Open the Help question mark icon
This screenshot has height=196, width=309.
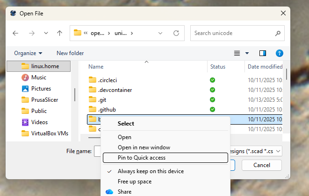[x=280, y=53]
